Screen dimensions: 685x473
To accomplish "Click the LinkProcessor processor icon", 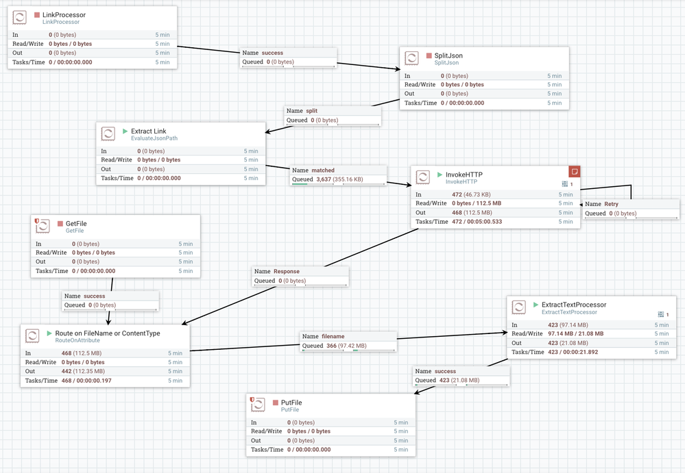I will (x=19, y=17).
